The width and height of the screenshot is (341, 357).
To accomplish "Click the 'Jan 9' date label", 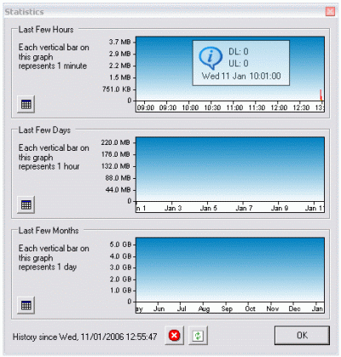I will 280,208.
